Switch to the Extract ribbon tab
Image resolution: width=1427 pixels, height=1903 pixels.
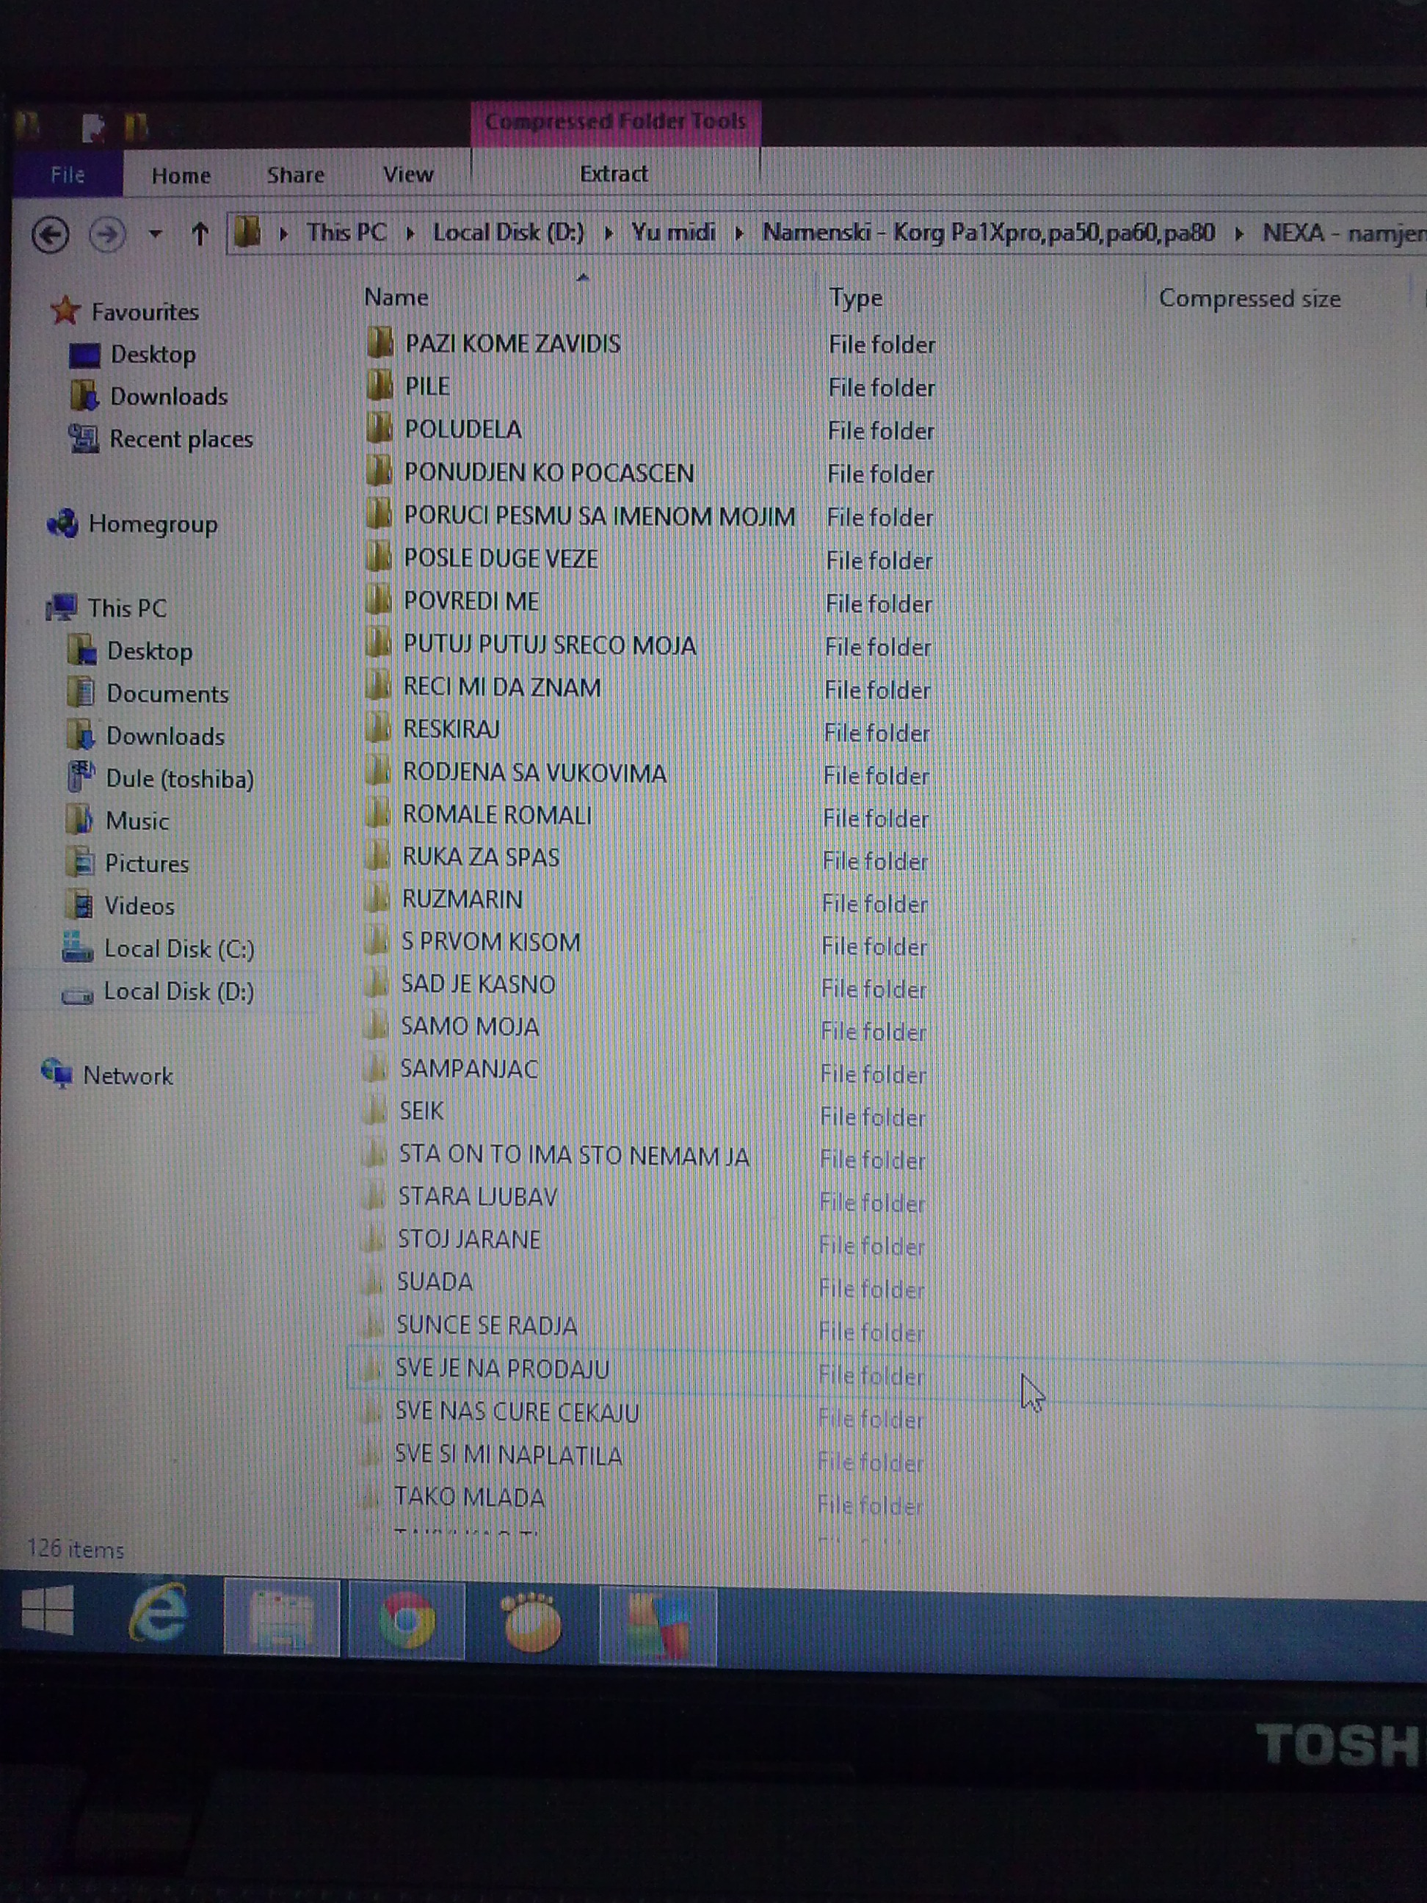point(613,175)
